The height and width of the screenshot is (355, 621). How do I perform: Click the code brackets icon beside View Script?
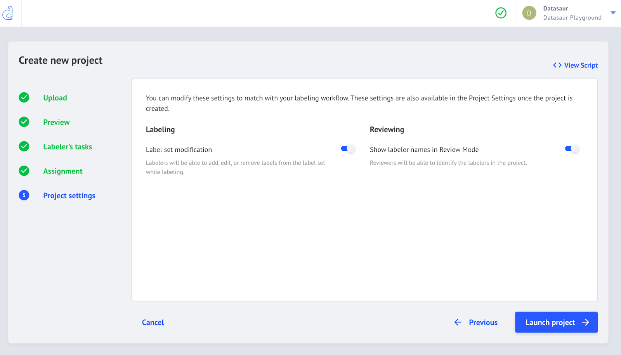(557, 65)
